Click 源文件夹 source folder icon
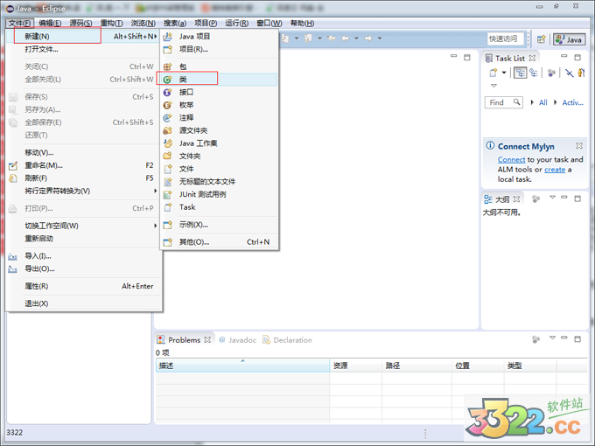595x446 pixels. coord(167,130)
